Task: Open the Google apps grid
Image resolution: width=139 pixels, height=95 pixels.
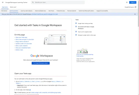Action: click(x=127, y=2)
